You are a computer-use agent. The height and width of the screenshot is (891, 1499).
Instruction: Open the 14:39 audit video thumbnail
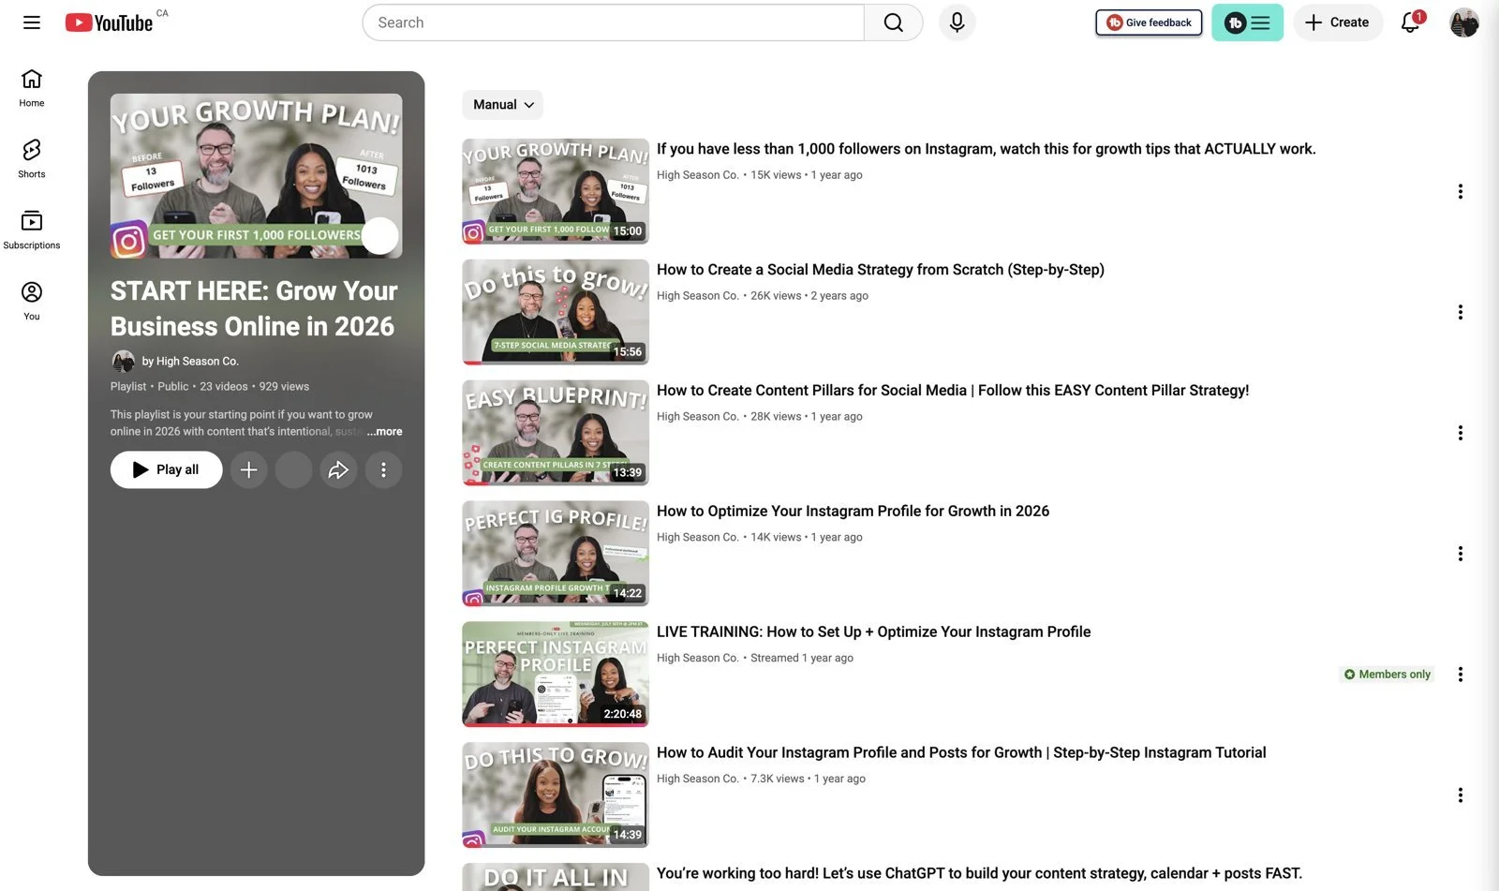pos(556,795)
